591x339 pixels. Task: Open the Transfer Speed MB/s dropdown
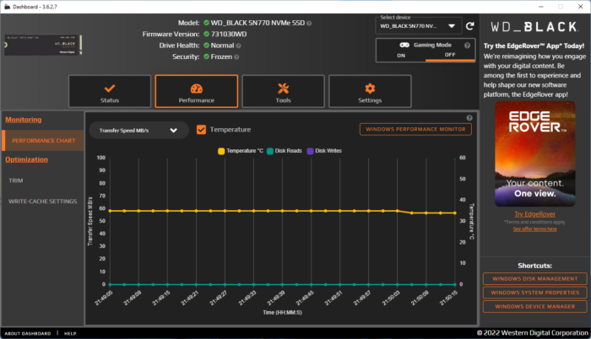pos(138,130)
